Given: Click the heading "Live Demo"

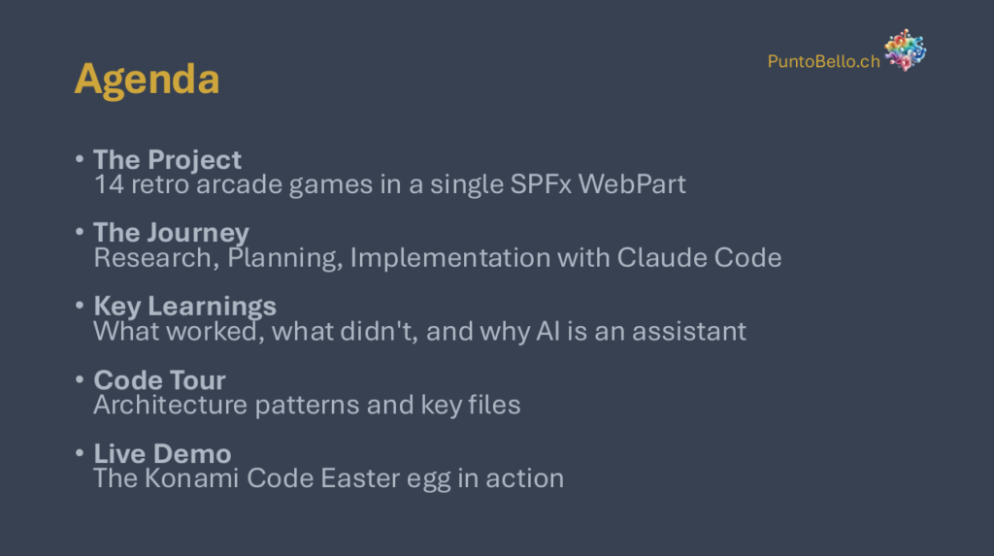Looking at the screenshot, I should [162, 454].
